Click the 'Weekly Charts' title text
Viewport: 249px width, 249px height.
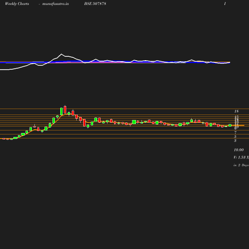[17, 4]
